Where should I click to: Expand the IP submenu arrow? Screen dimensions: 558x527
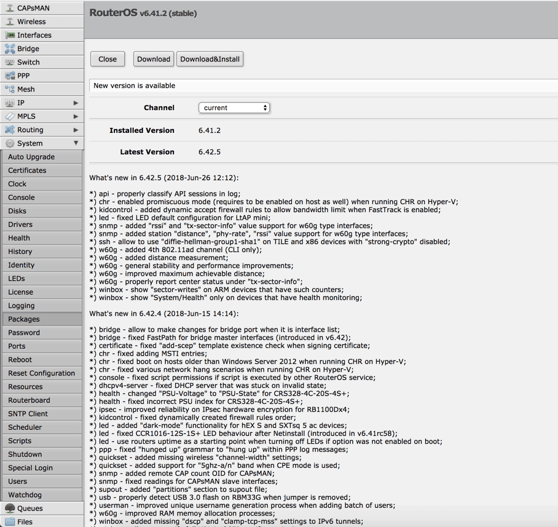[76, 103]
